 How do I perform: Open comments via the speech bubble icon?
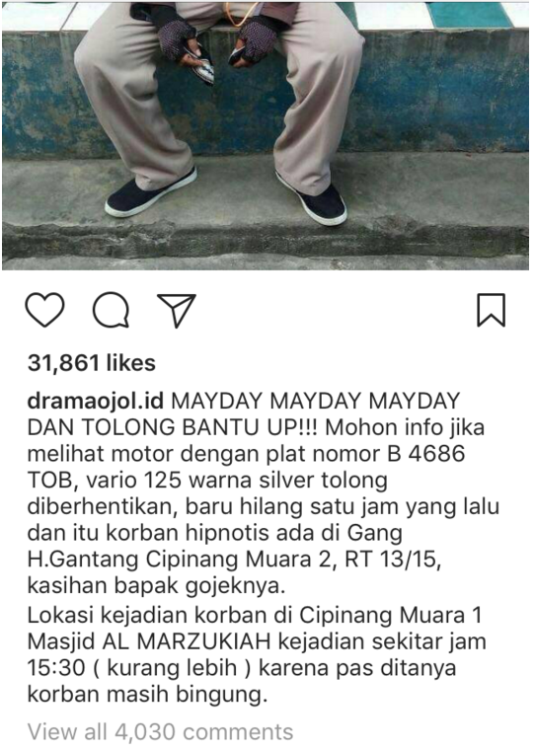tap(111, 310)
